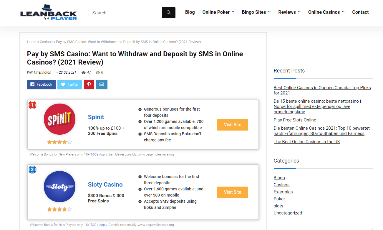Click the Spinit casino logo
The image size is (383, 230).
point(59,119)
